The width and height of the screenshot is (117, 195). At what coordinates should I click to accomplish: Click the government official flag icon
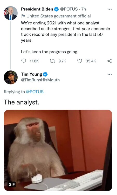[x=23, y=16]
